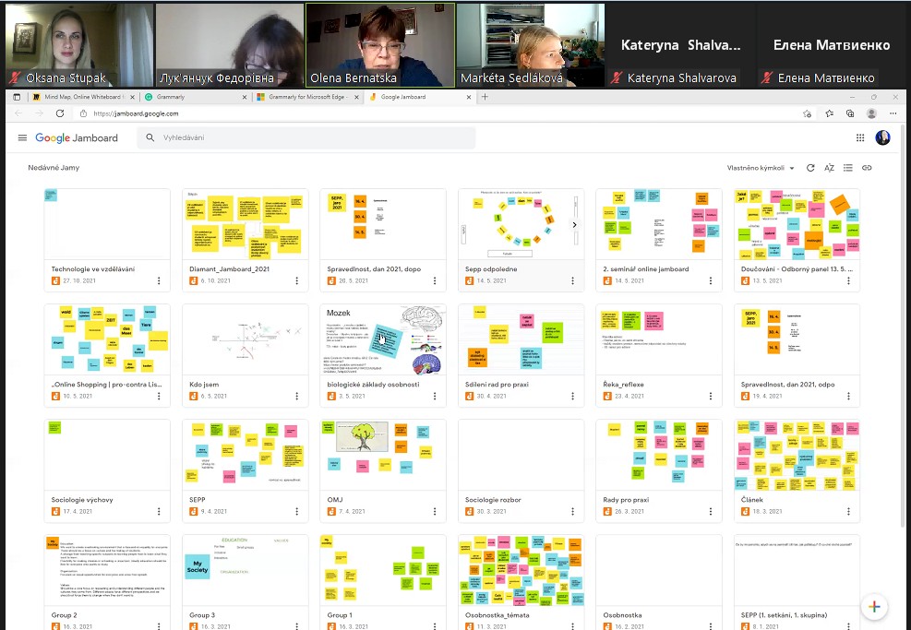Viewport: 911px width, 630px height.
Task: Open the 'biologické základy osobnosti' jam thumbnail
Action: 383,339
